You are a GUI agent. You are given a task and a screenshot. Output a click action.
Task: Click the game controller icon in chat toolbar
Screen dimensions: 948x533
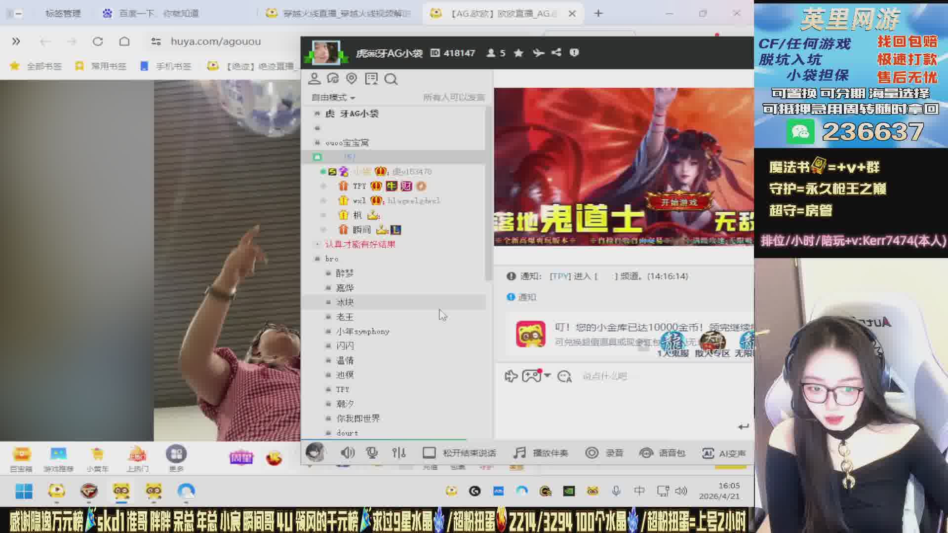pos(531,376)
